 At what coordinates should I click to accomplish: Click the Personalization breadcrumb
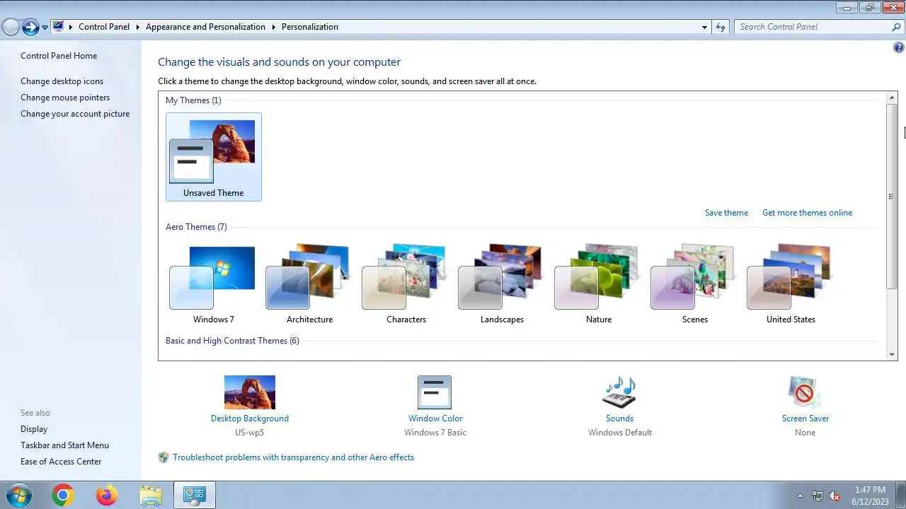tap(310, 27)
